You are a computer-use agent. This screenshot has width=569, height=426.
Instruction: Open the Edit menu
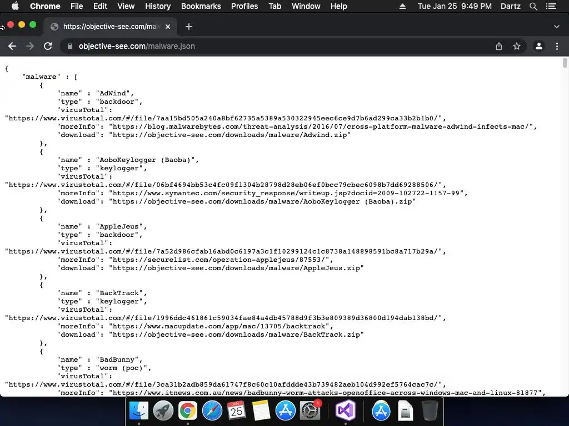(x=100, y=6)
